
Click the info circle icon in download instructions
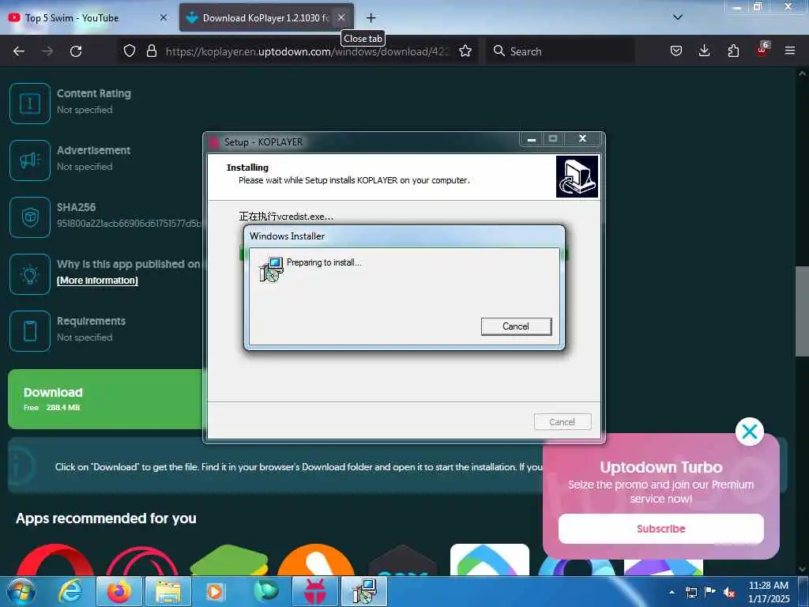pos(21,466)
